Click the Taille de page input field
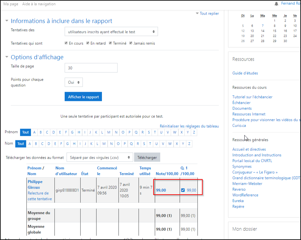The image size is (301, 240). pyautogui.click(x=91, y=68)
